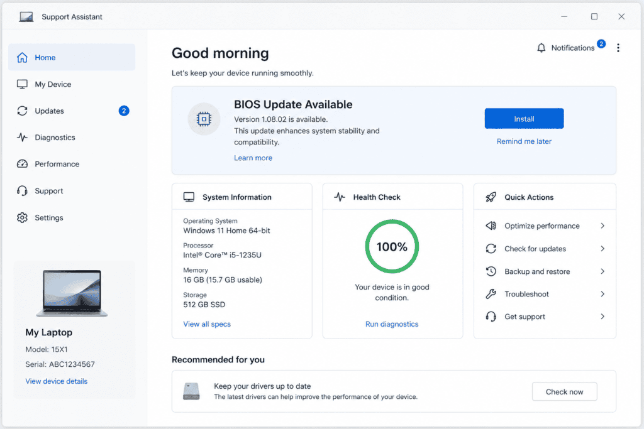644x429 pixels.
Task: Click the Remind me later link
Action: pyautogui.click(x=524, y=141)
